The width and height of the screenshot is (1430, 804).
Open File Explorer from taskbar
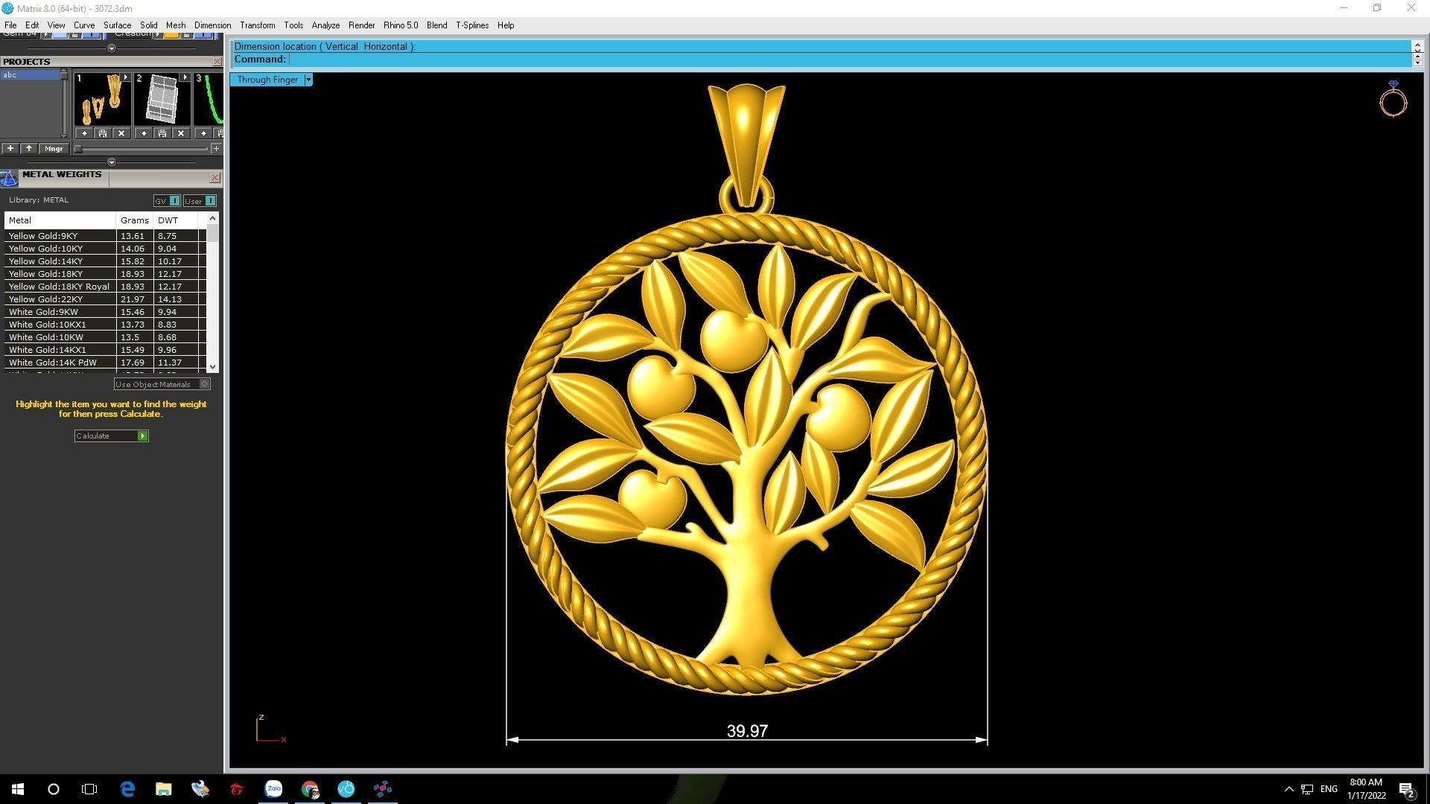pyautogui.click(x=164, y=789)
